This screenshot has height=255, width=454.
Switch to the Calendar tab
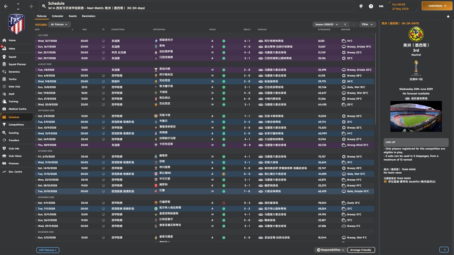coord(57,16)
